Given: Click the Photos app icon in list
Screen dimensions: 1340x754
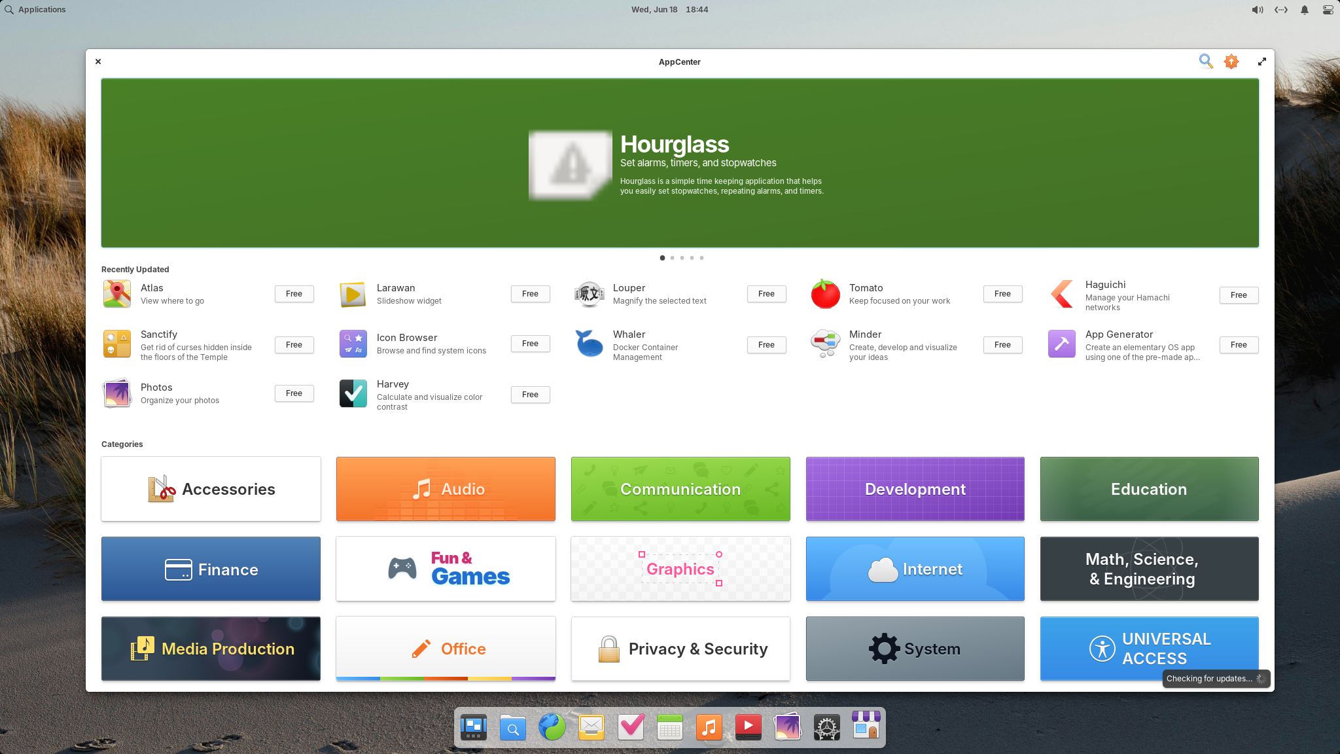Looking at the screenshot, I should (x=117, y=393).
